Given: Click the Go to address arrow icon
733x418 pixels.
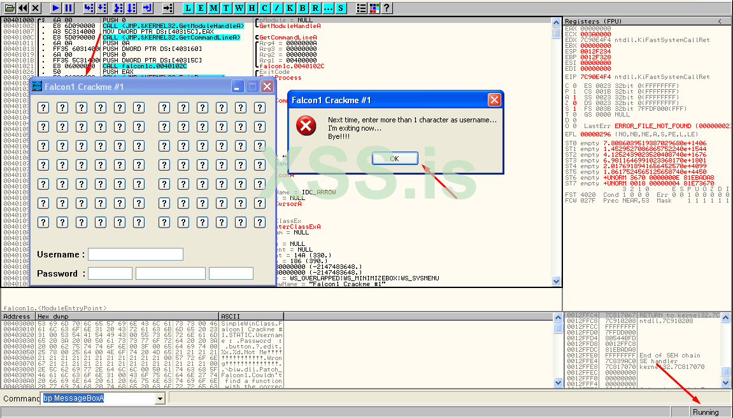Looking at the screenshot, I should 168,8.
